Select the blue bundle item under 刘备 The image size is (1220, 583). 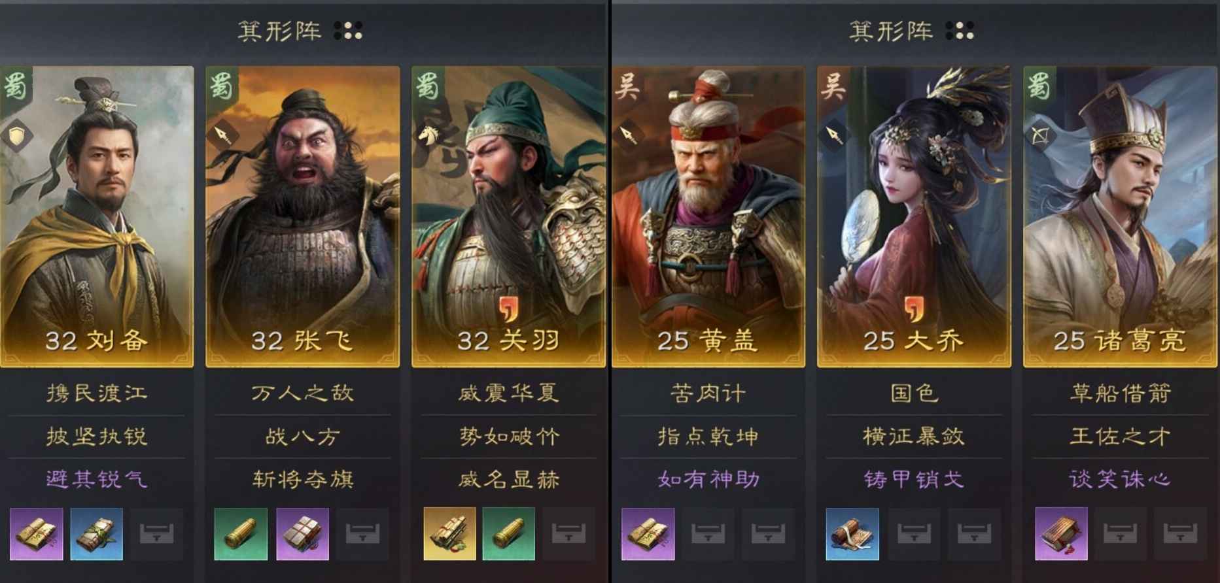point(96,534)
